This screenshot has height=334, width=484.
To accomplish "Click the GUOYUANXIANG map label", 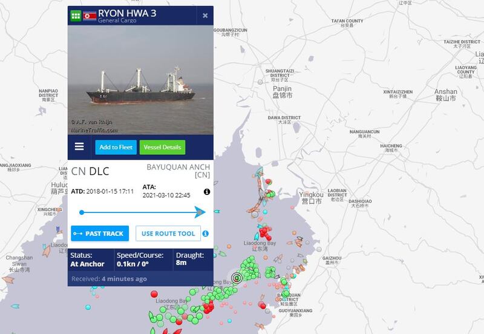I will point(295,312).
